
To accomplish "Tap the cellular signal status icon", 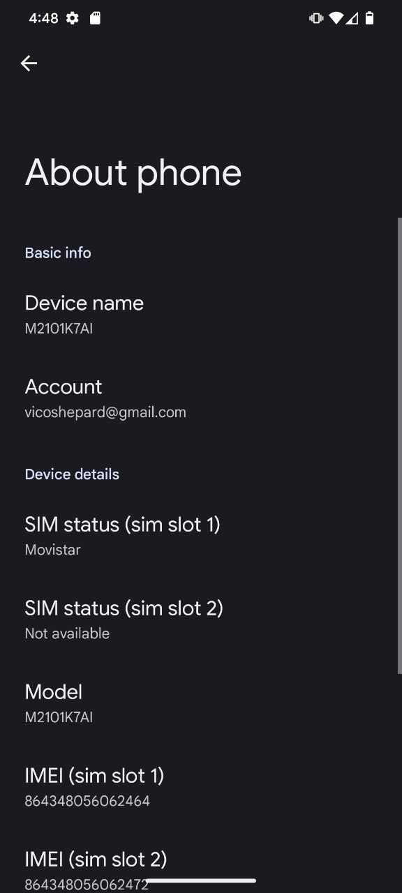I will click(x=352, y=18).
